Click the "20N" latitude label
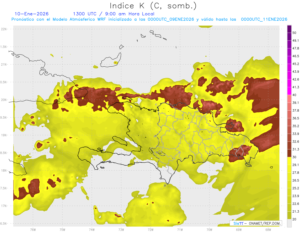 4,100
